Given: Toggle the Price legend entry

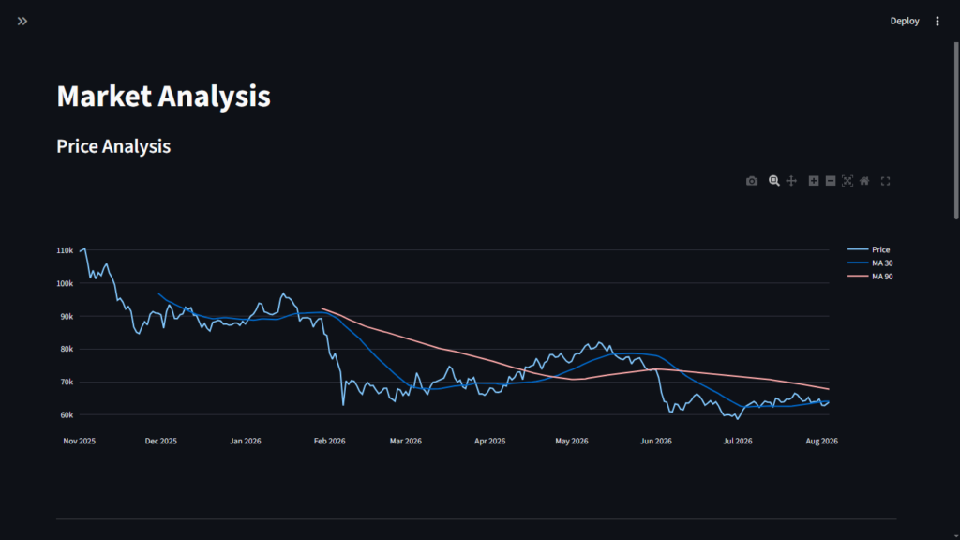Looking at the screenshot, I should pos(869,249).
